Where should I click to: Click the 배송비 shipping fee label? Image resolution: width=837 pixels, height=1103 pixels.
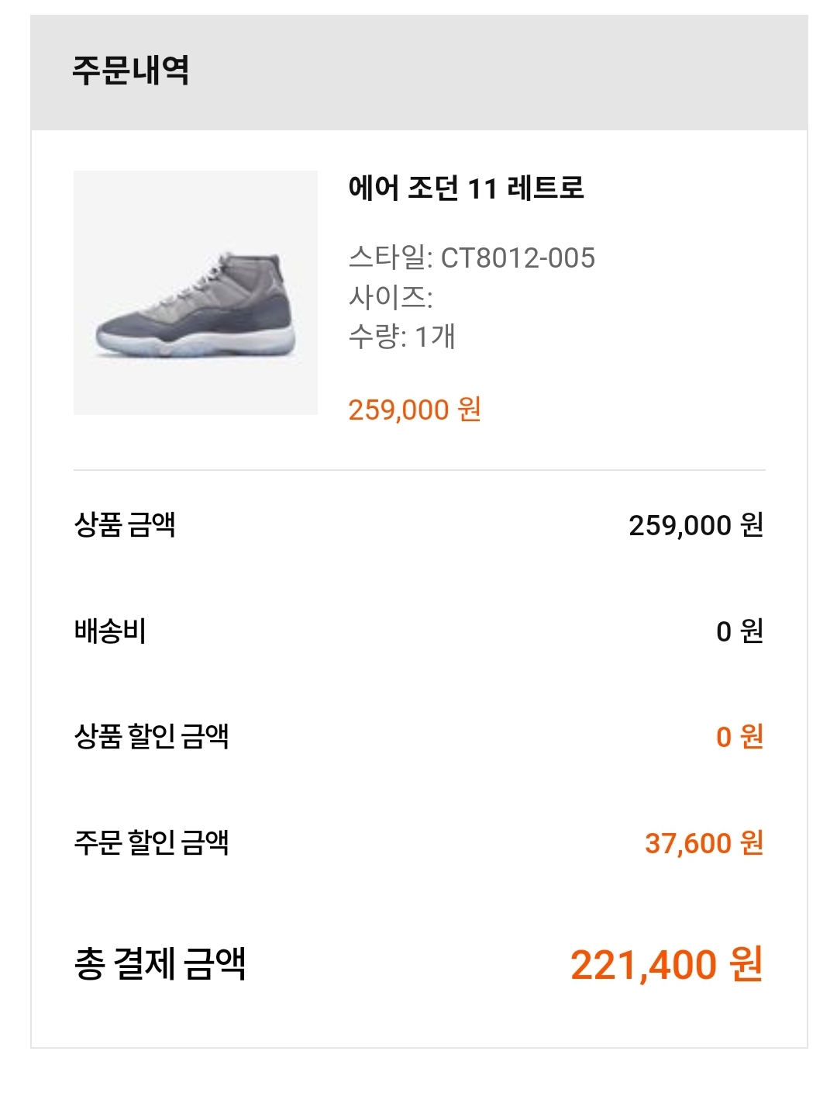110,631
